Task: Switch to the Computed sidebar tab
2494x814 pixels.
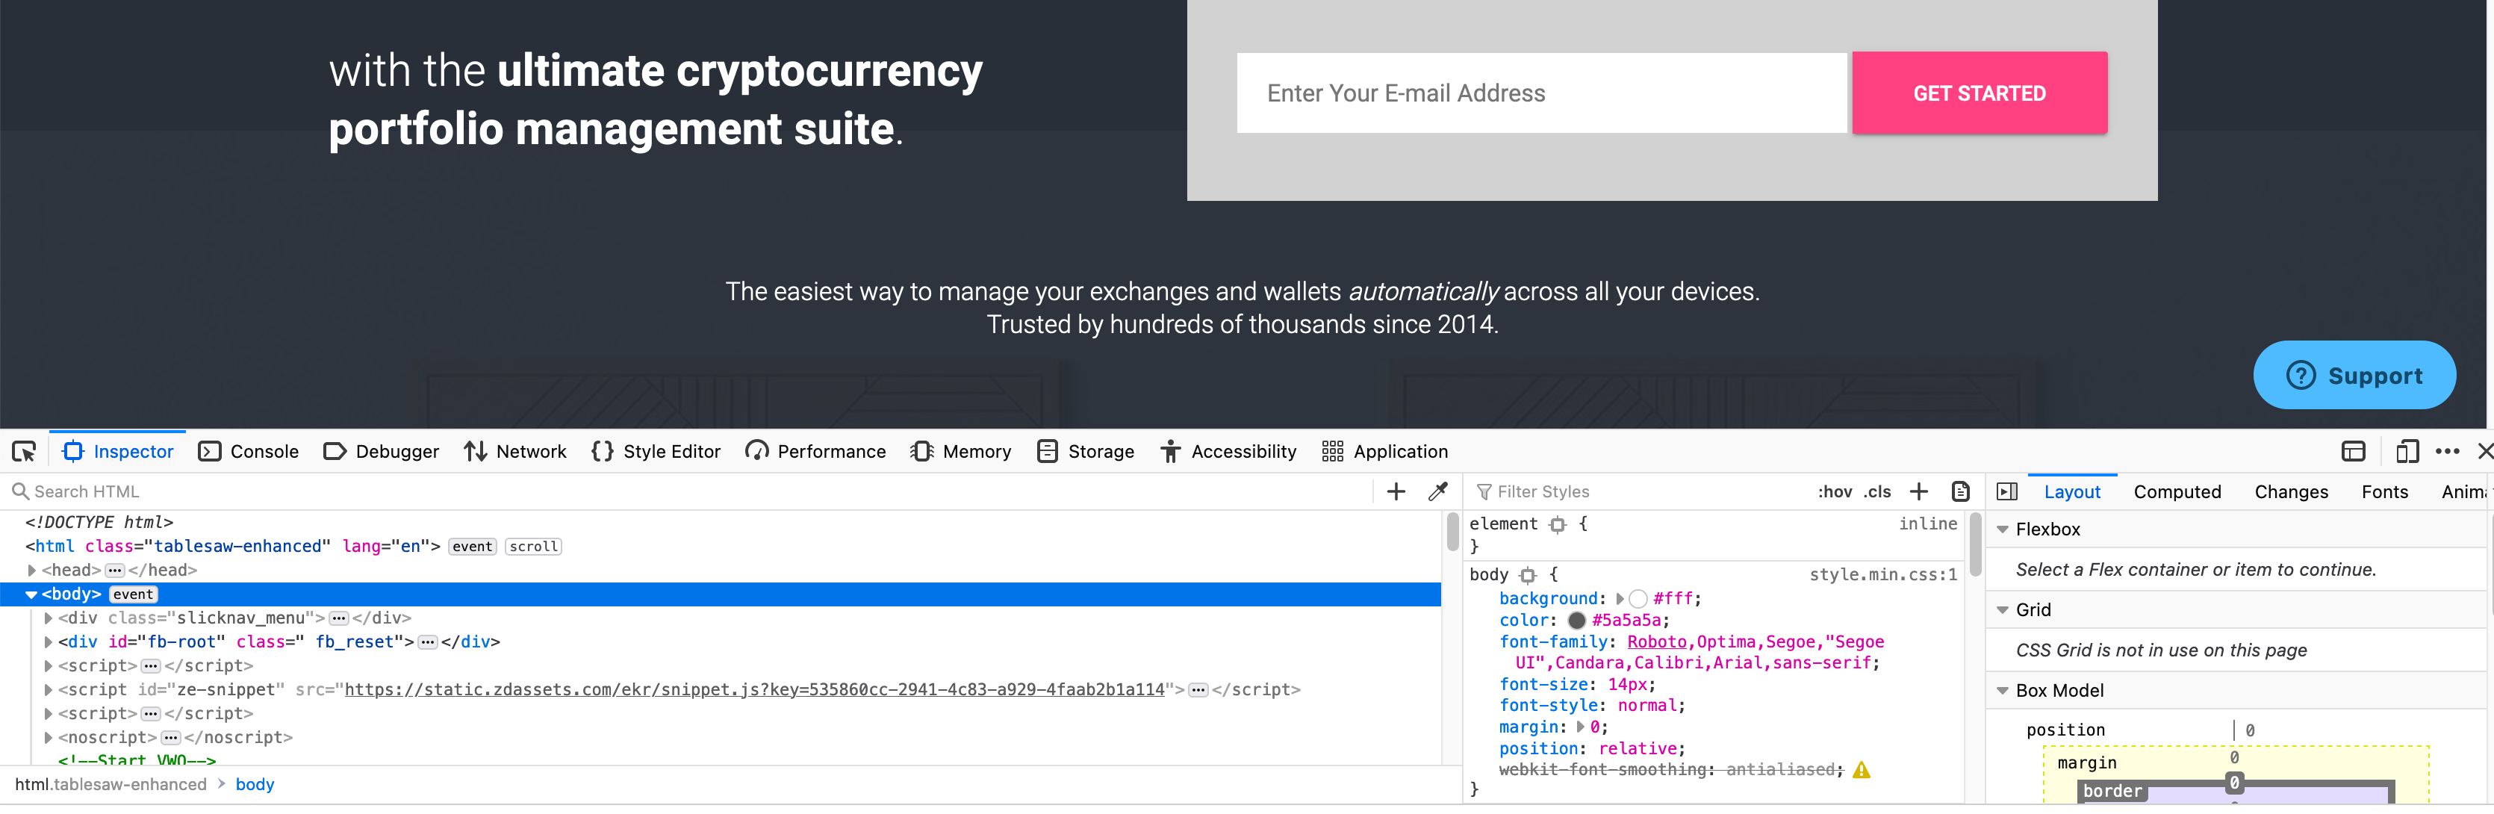Action: pyautogui.click(x=2177, y=491)
